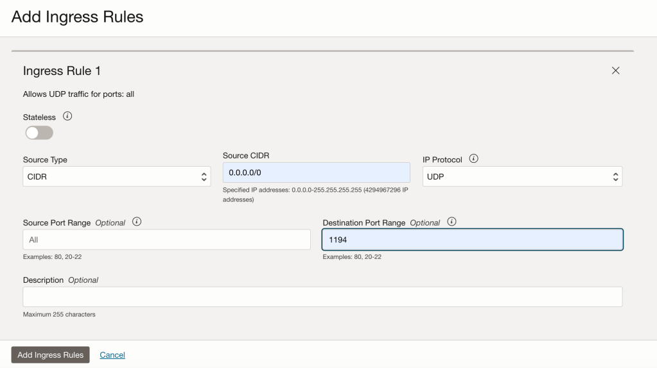Click the Source CIDR field containing 0.0.0.0/0
Image resolution: width=657 pixels, height=368 pixels.
[316, 173]
